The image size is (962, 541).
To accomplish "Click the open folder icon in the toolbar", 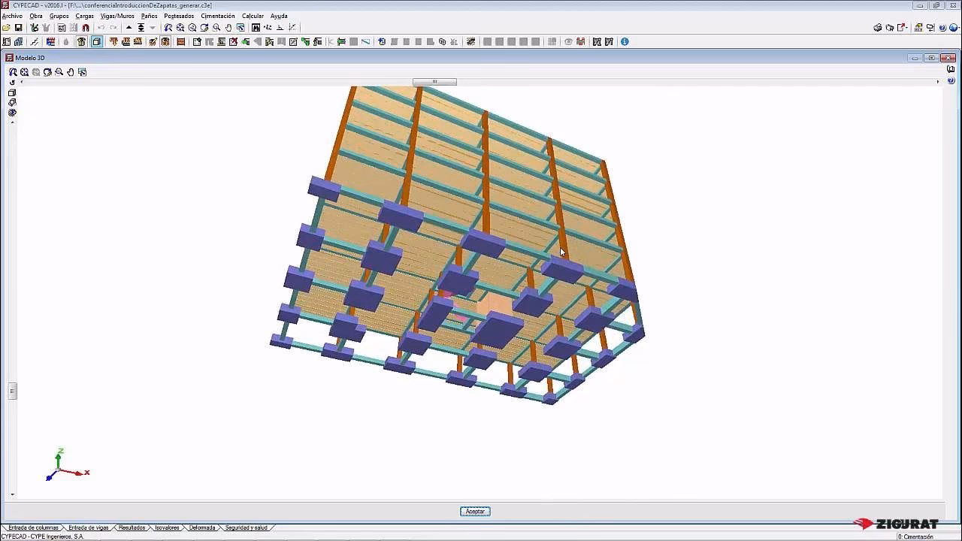I will click(7, 28).
